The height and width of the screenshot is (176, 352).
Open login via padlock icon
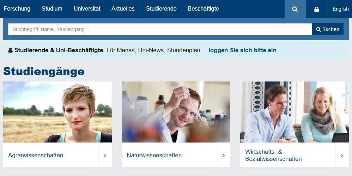pyautogui.click(x=316, y=9)
